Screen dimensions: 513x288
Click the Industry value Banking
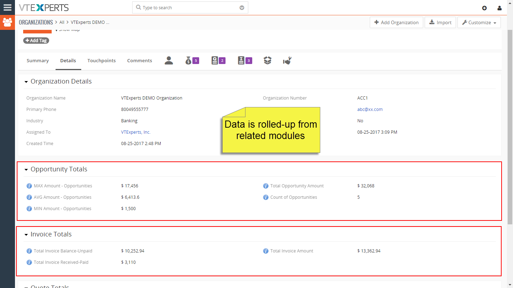129,121
